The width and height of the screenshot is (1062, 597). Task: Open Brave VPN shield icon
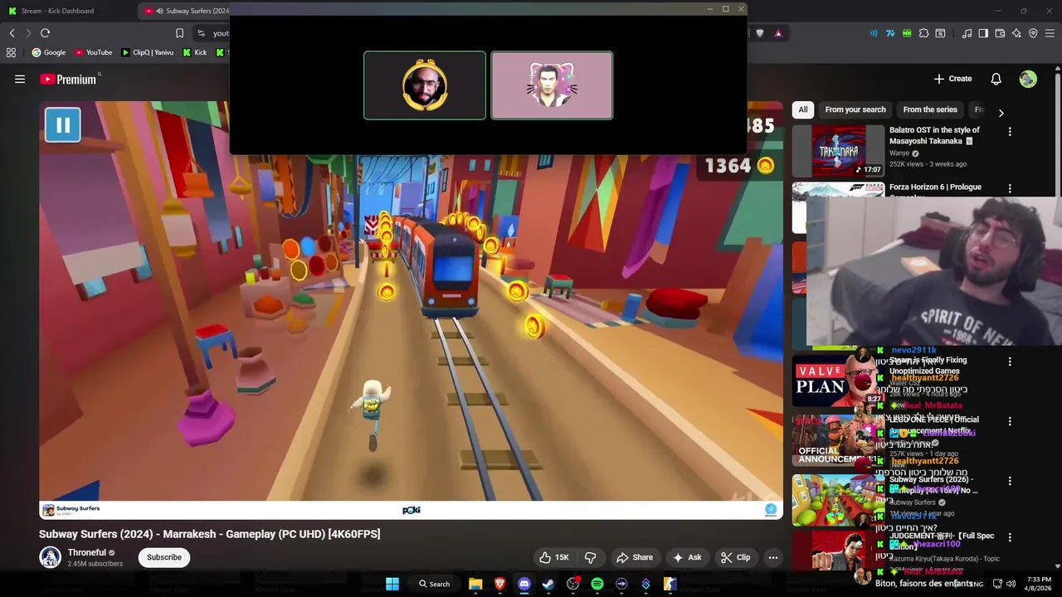tap(1033, 33)
